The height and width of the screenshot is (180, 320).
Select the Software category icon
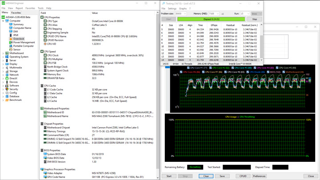(7, 86)
